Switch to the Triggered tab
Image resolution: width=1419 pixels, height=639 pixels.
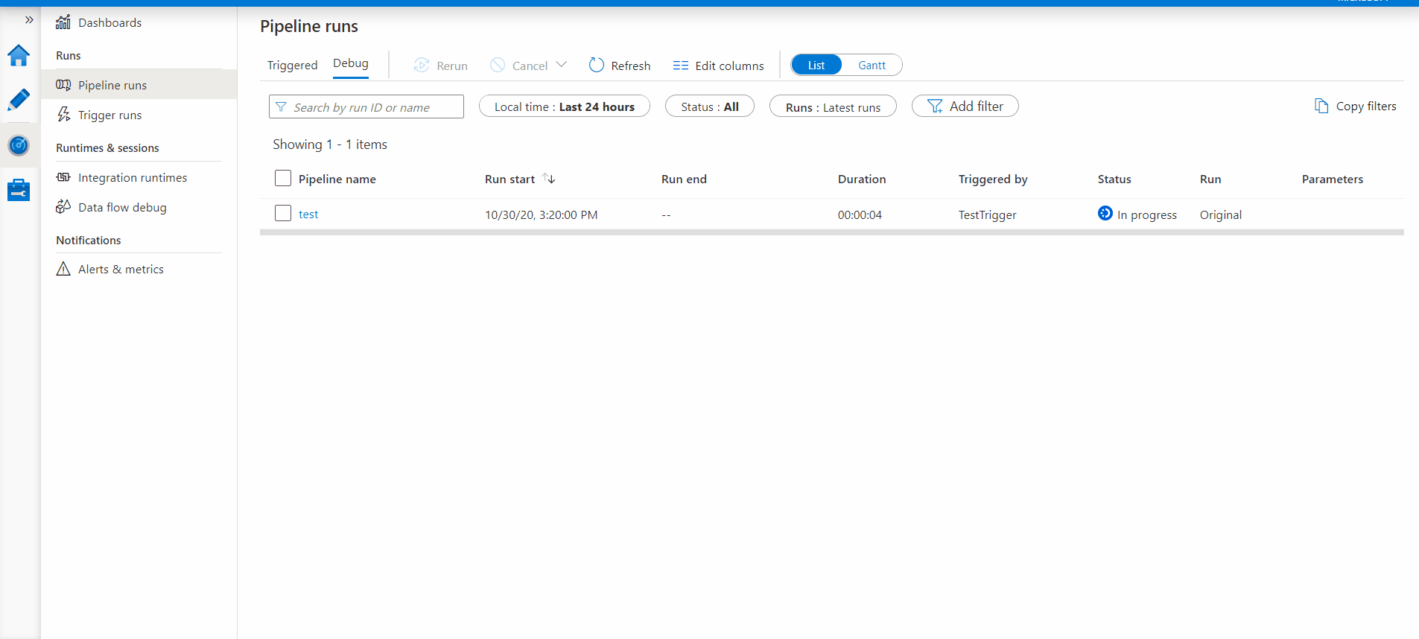click(292, 66)
